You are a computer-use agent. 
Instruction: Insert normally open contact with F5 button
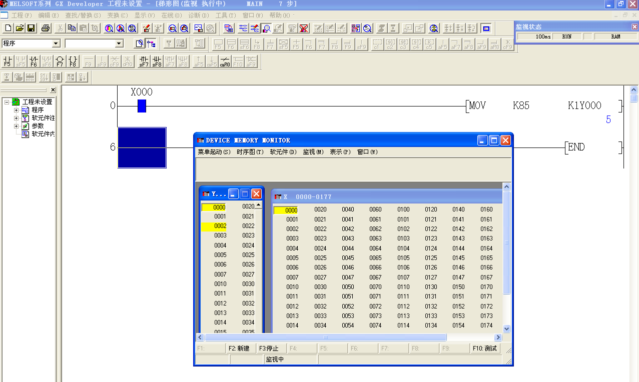click(x=8, y=61)
